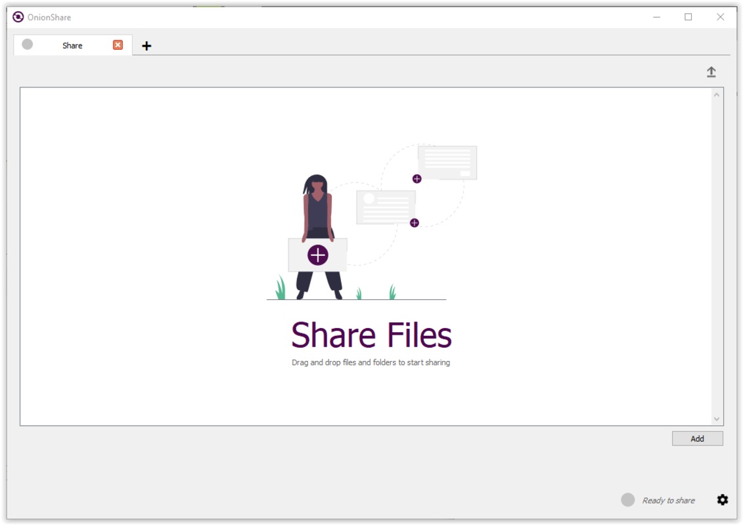Click the lower small purple plus circle
The width and height of the screenshot is (743, 525).
point(414,223)
